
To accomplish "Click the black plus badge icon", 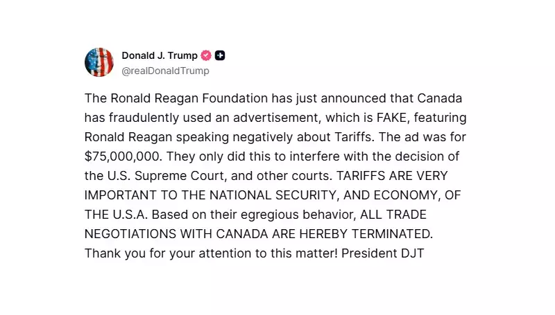I will (220, 55).
